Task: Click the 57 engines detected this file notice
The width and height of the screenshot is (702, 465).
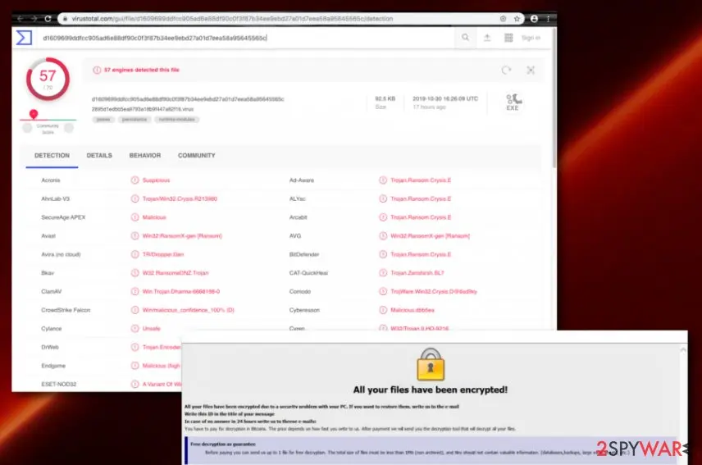Action: (x=142, y=70)
